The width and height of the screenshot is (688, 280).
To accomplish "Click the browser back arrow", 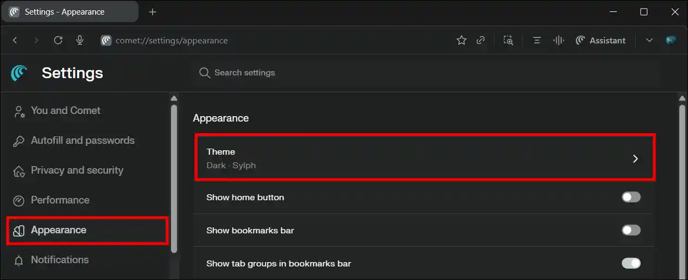I will coord(15,40).
